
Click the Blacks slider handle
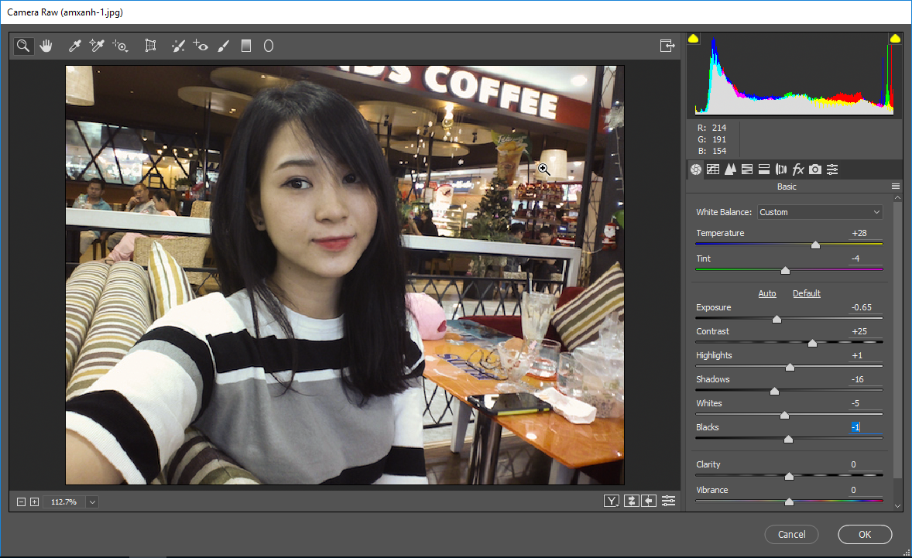coord(788,440)
